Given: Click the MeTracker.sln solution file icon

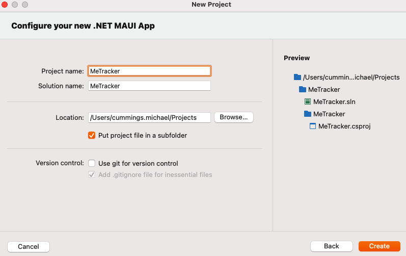Looking at the screenshot, I should coord(307,101).
